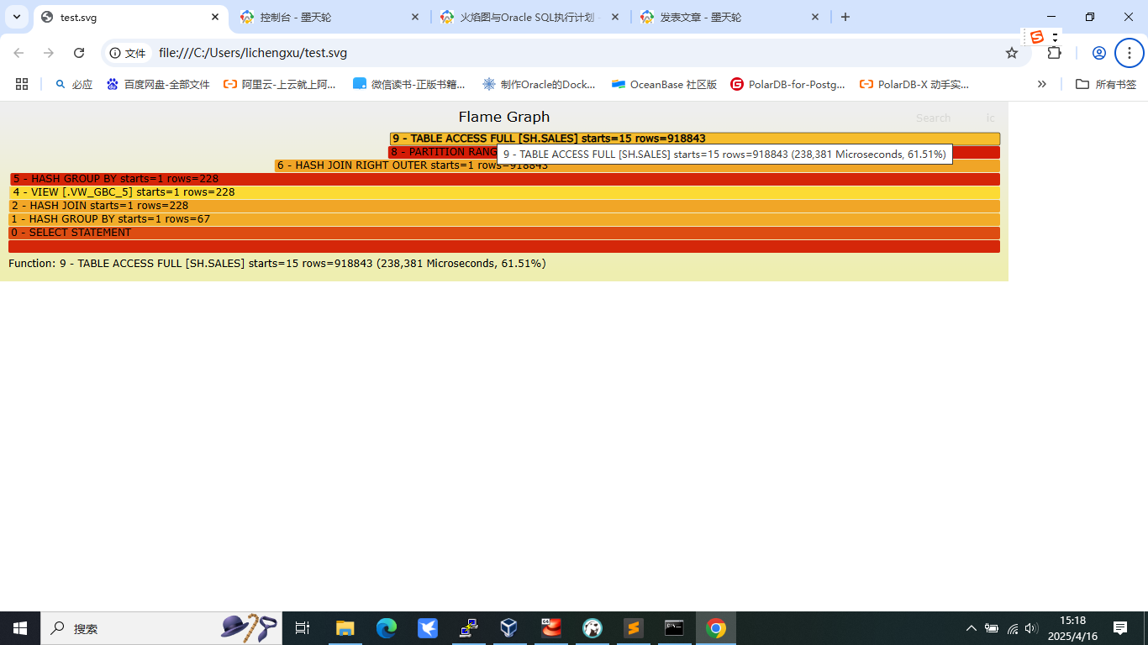Bookmark this page with the star icon
The height and width of the screenshot is (645, 1148).
1012,53
